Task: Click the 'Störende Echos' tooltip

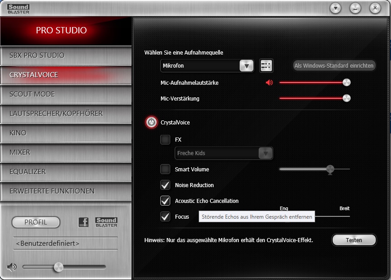Action: coord(257,216)
